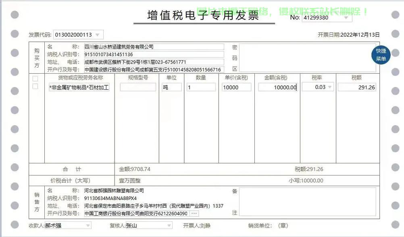Click the 税额:291.26 total text
This screenshot has height=237, width=404.
pyautogui.click(x=309, y=169)
